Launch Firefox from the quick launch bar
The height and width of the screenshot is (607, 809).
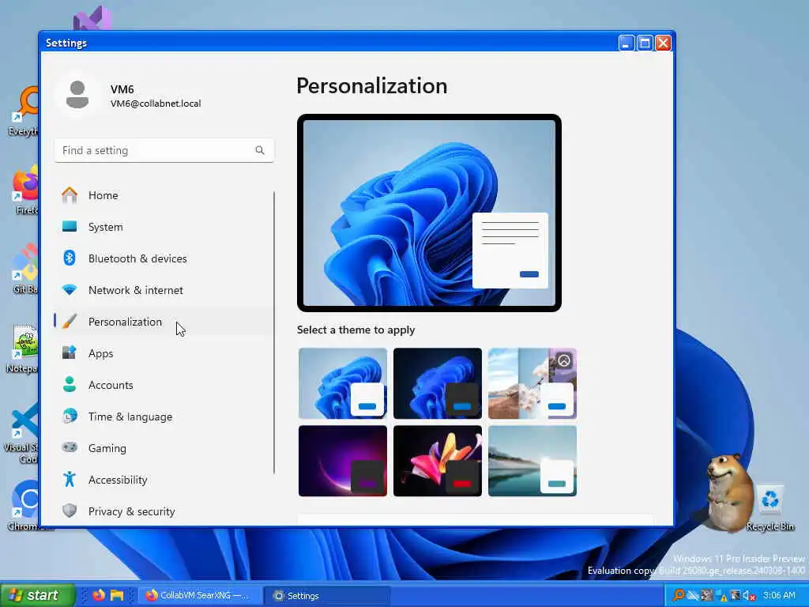(99, 595)
